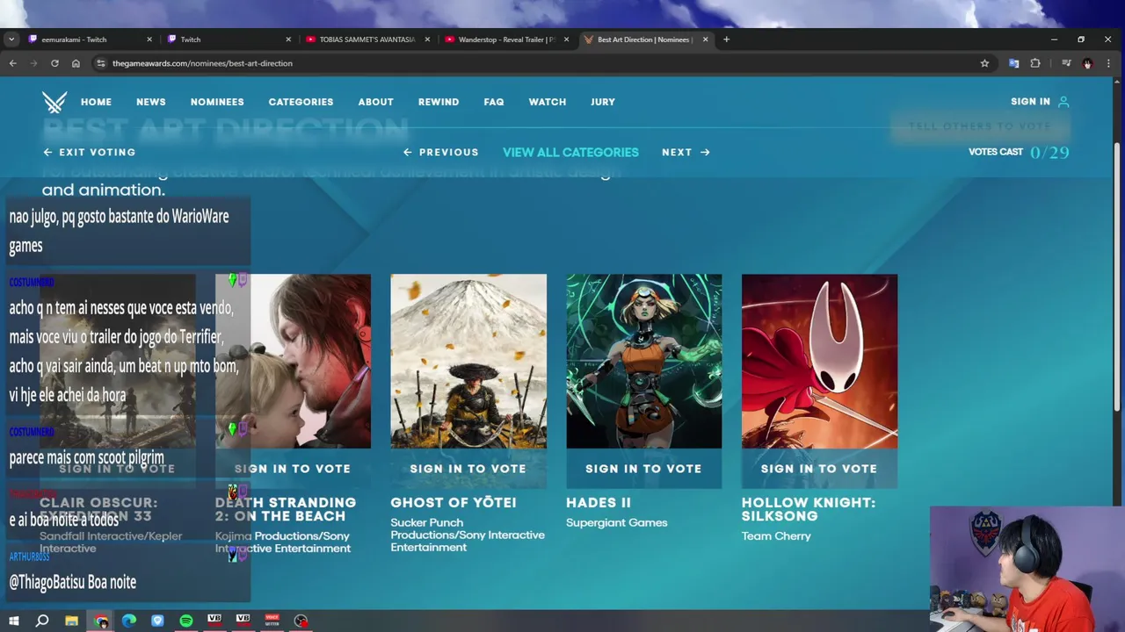The image size is (1125, 632).
Task: Open a new browser tab
Action: pos(726,39)
